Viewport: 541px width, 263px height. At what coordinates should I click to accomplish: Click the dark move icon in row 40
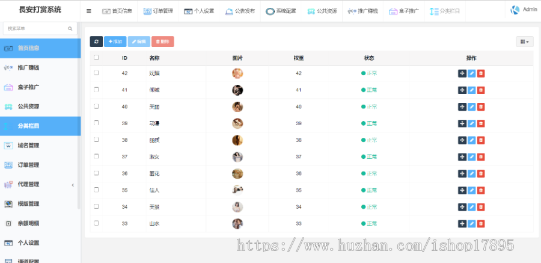click(462, 107)
